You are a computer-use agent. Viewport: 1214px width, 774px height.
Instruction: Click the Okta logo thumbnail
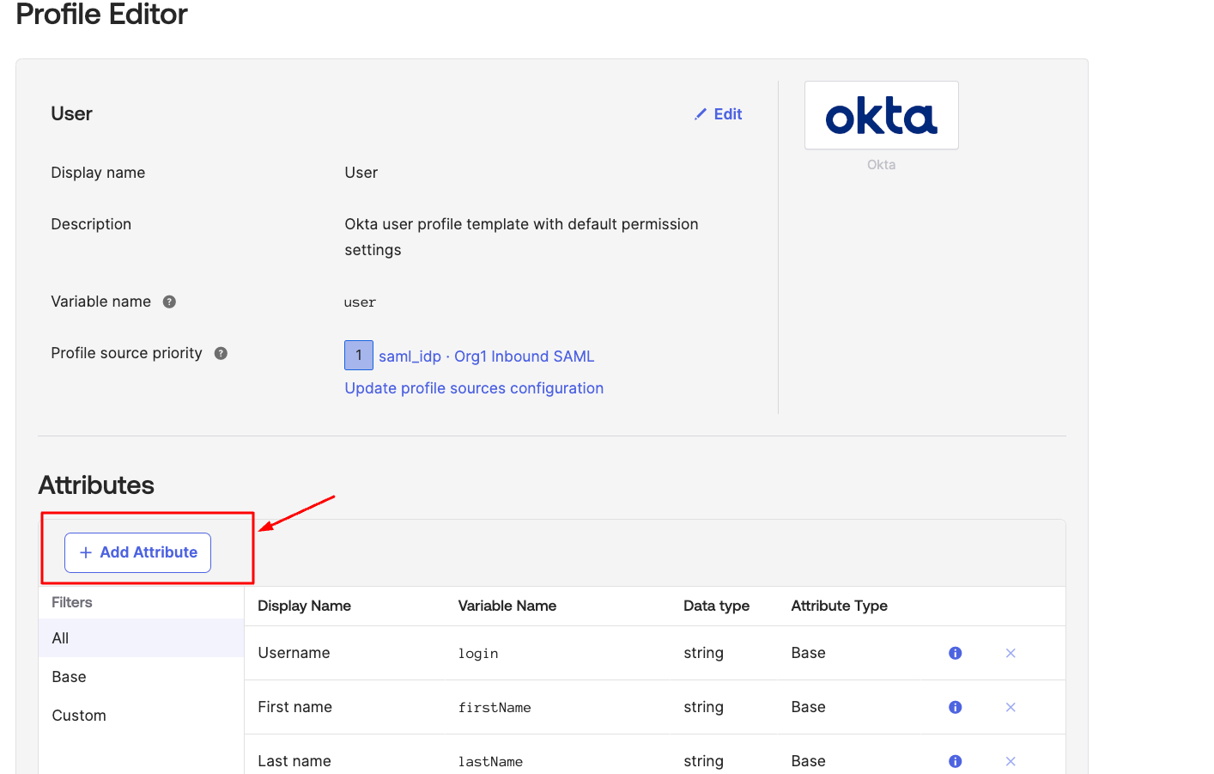pos(881,115)
